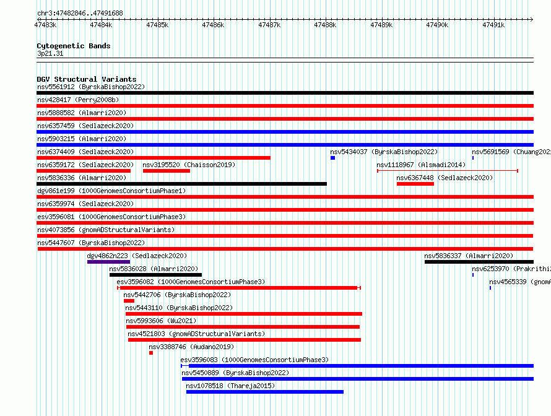Open esv3596082 (1000GenomesConsortiumPhase3) label

191,282
